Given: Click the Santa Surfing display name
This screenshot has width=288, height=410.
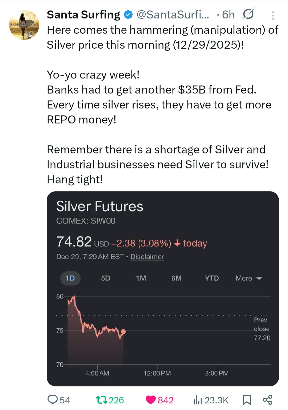Looking at the screenshot, I should click(x=83, y=15).
